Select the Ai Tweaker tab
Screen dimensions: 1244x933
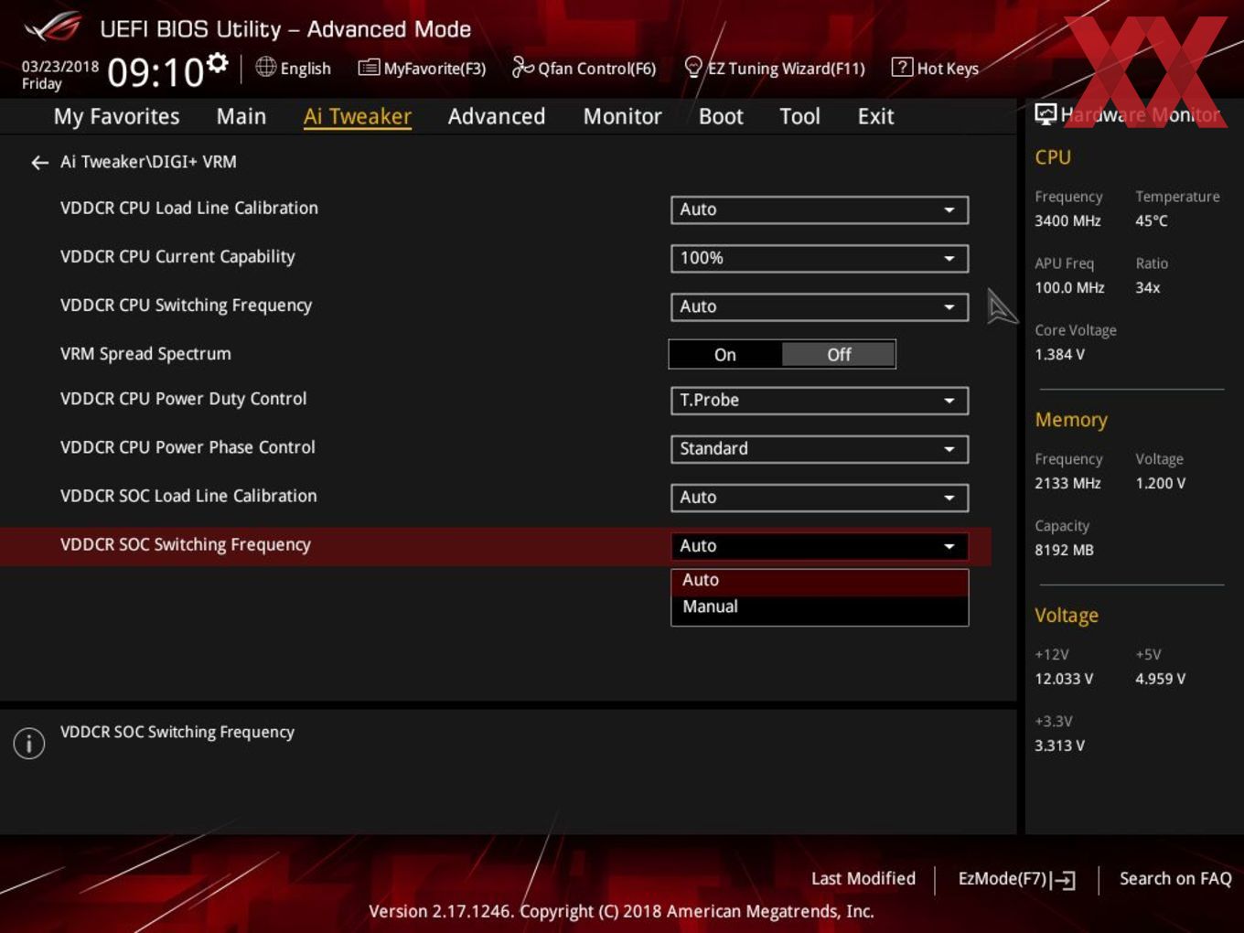point(358,116)
